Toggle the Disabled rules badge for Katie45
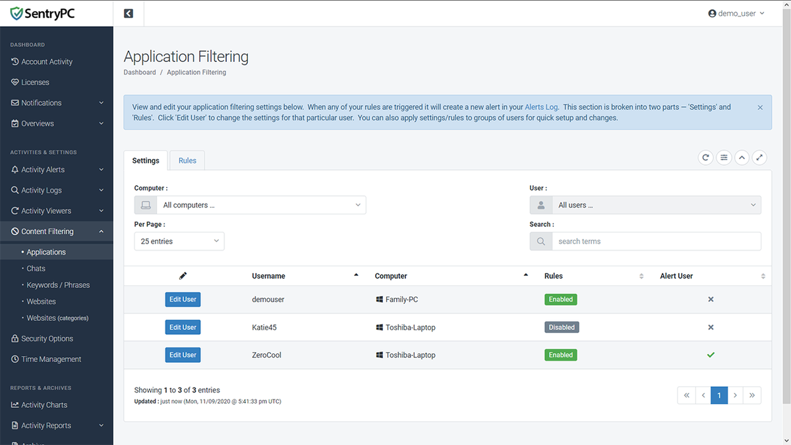This screenshot has height=445, width=791. coord(562,328)
